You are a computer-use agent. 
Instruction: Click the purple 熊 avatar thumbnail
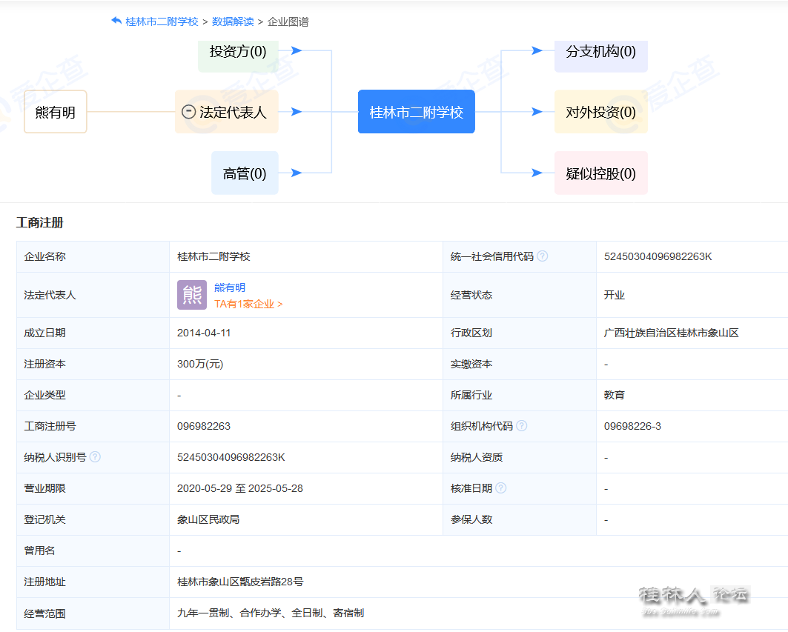point(192,295)
